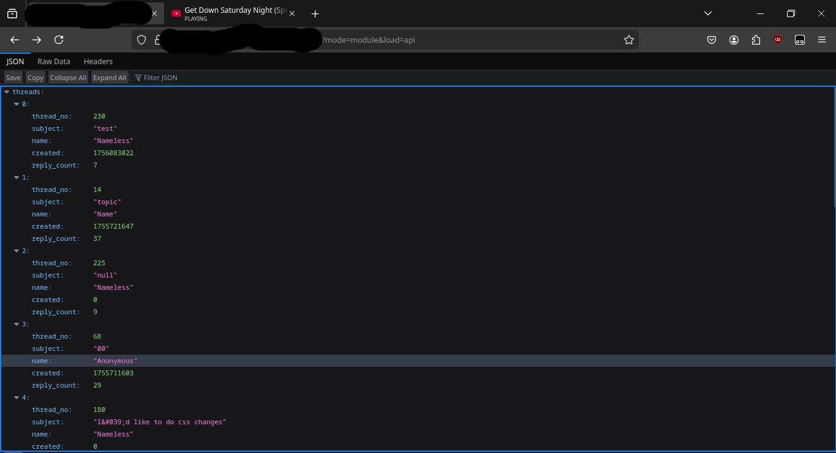This screenshot has height=453, width=836.
Task: Open the uBlock Origin extension icon
Action: coord(777,40)
